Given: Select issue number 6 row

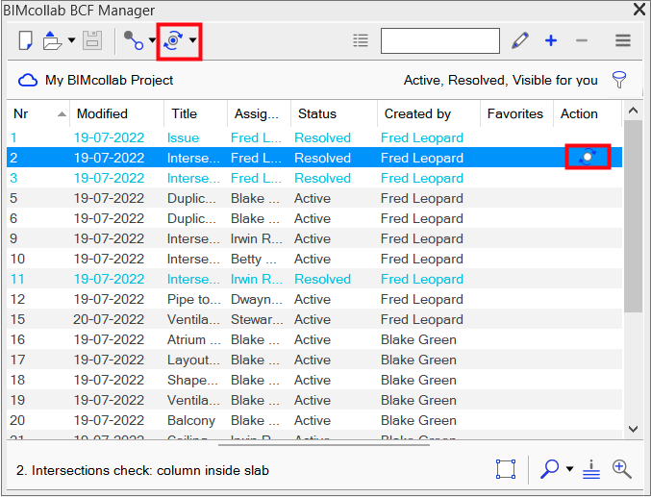Looking at the screenshot, I should click(x=314, y=218).
